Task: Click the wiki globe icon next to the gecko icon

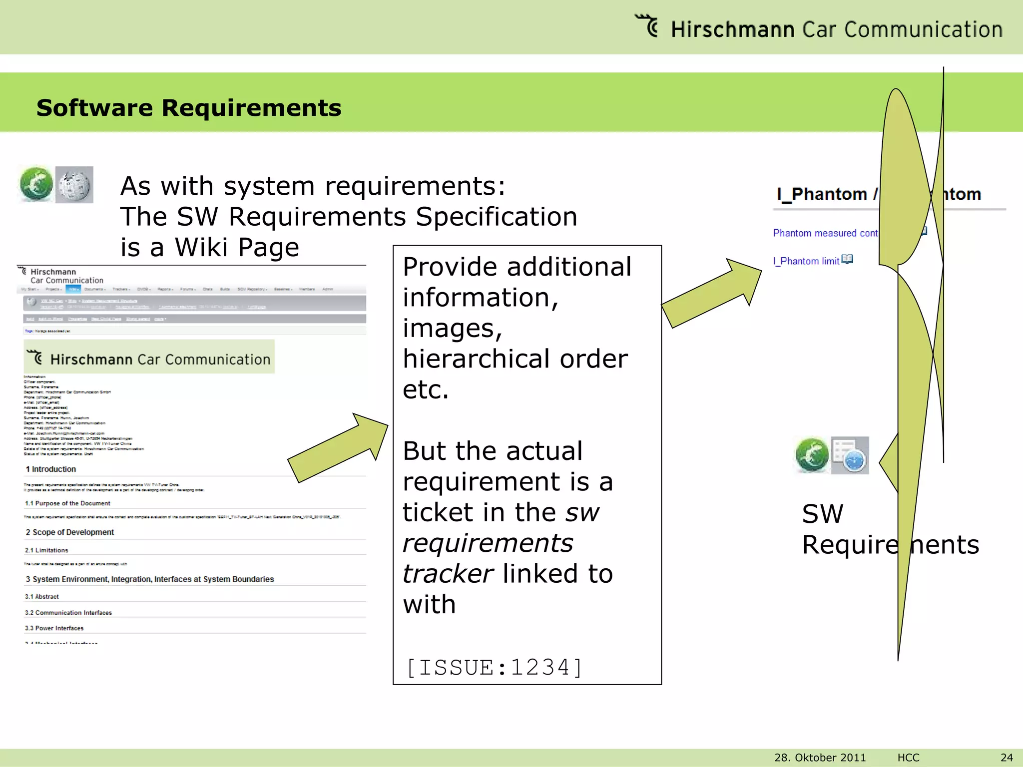Action: pyautogui.click(x=74, y=185)
